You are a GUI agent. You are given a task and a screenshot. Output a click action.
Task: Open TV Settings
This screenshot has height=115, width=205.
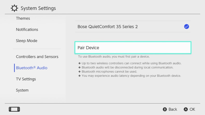(26, 79)
